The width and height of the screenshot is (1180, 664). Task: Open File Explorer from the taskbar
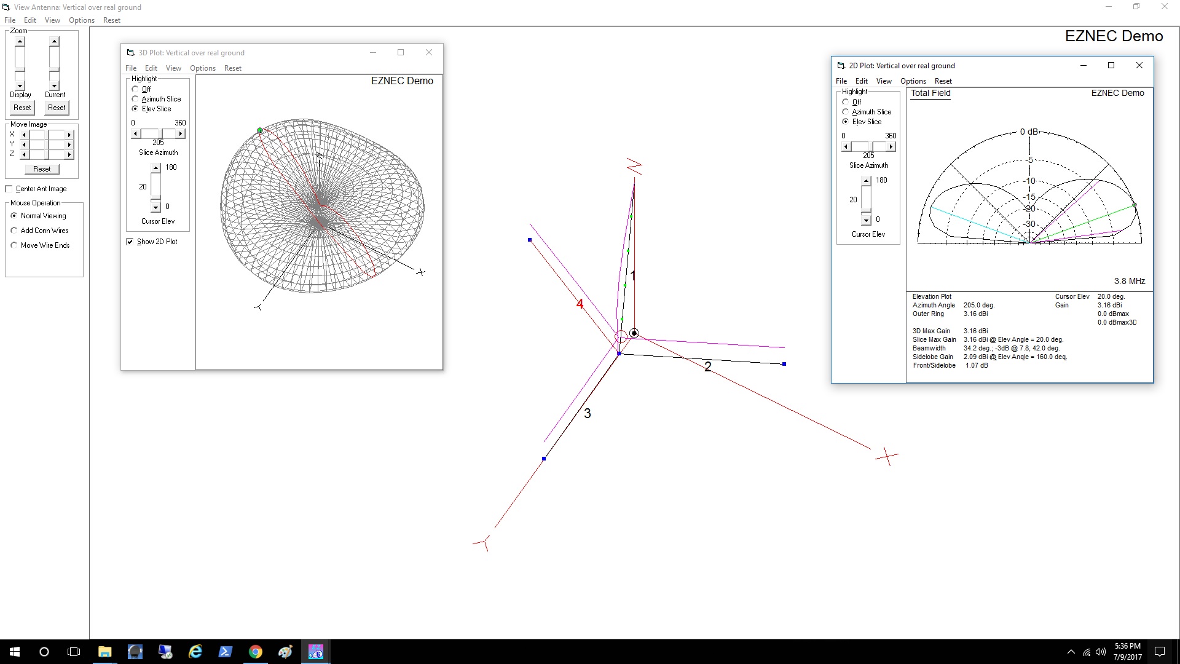105,652
